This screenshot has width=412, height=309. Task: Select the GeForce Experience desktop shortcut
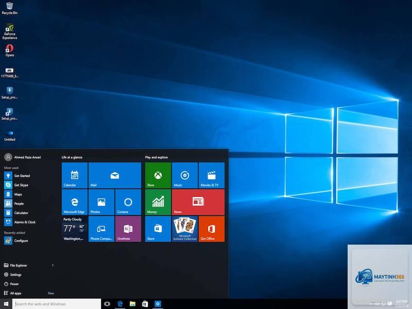pyautogui.click(x=10, y=31)
